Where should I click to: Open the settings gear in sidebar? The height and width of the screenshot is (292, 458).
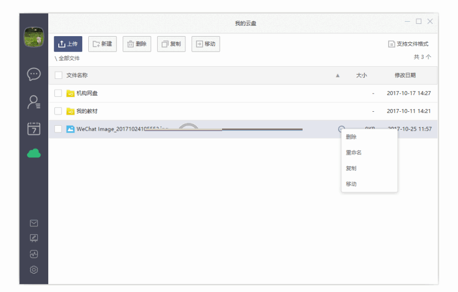coord(34,270)
